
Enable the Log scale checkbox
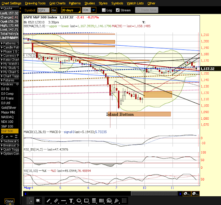[x=104, y=10]
